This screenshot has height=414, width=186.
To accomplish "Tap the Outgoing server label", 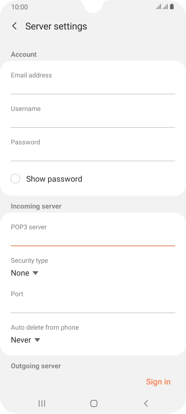I will 36,366.
